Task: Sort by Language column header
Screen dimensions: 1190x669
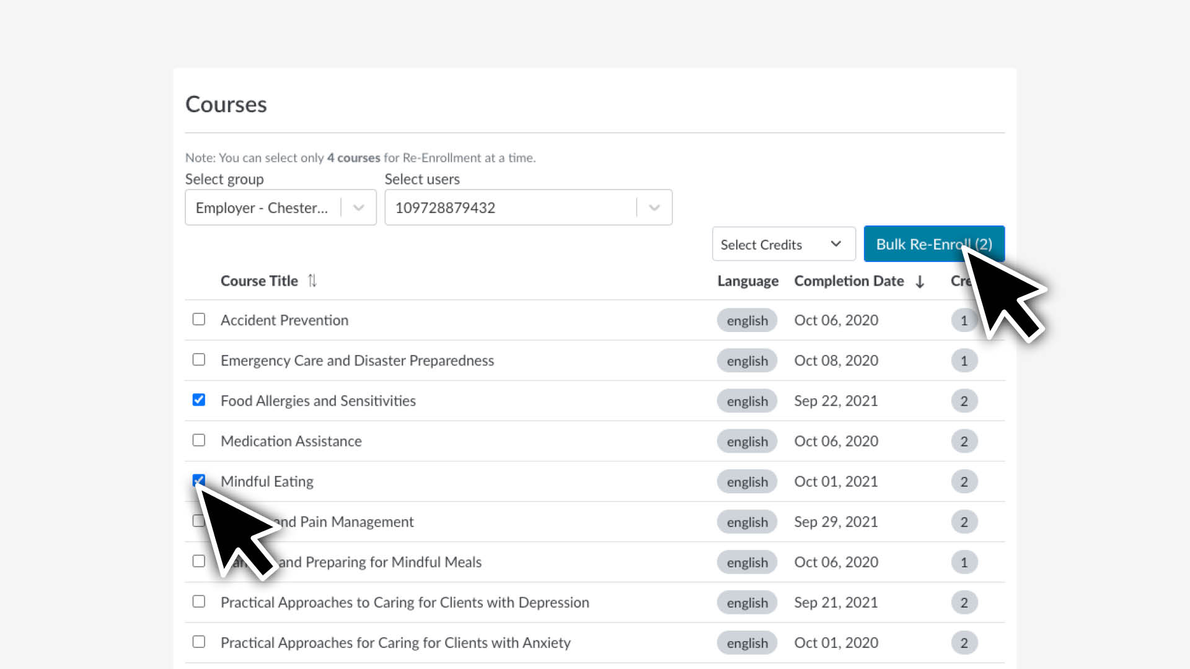Action: pyautogui.click(x=747, y=281)
